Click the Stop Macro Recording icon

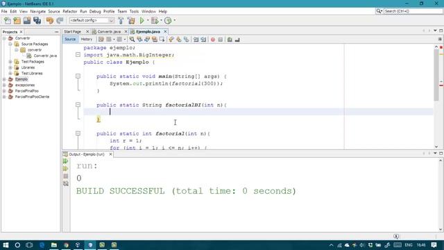(221, 40)
